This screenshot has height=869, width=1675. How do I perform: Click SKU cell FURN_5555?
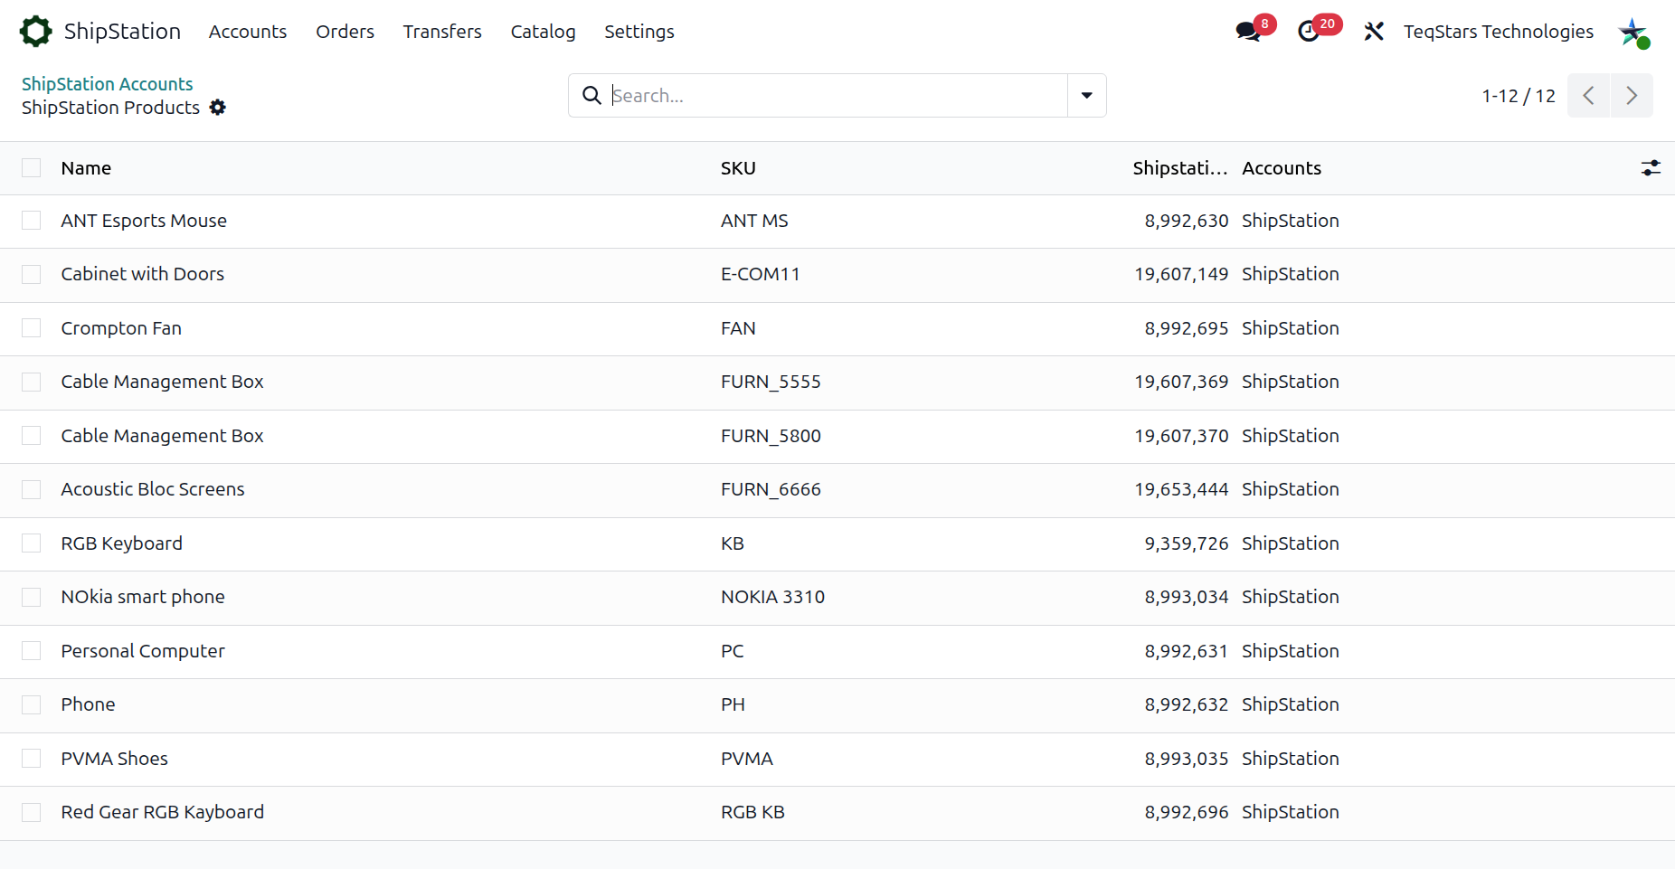tap(771, 382)
